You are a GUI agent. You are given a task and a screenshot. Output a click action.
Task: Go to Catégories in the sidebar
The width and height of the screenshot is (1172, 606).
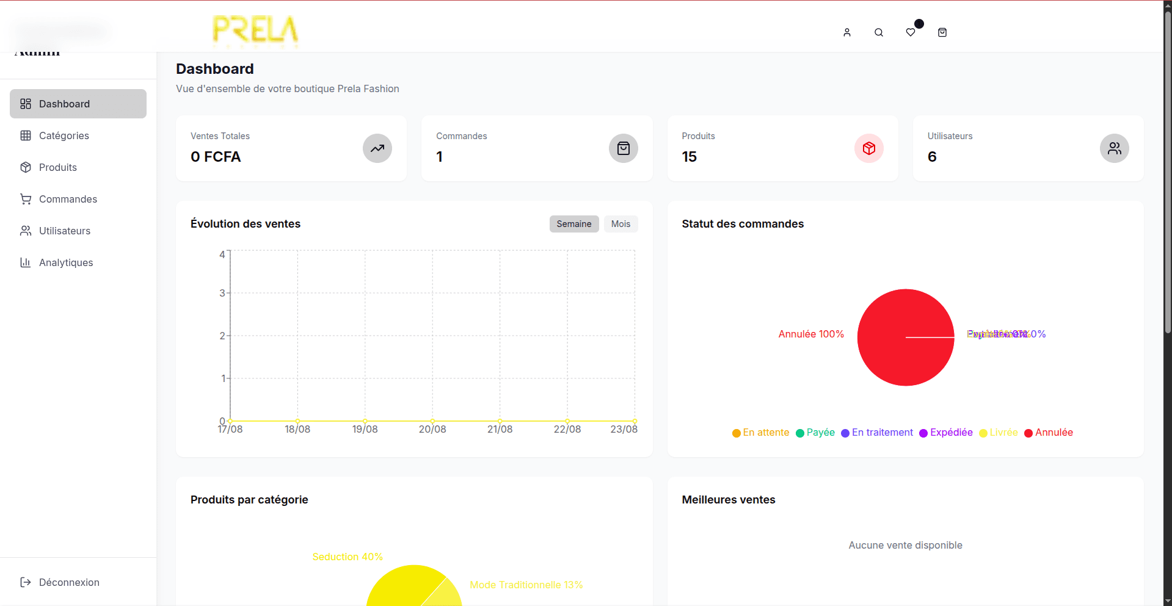[78, 135]
